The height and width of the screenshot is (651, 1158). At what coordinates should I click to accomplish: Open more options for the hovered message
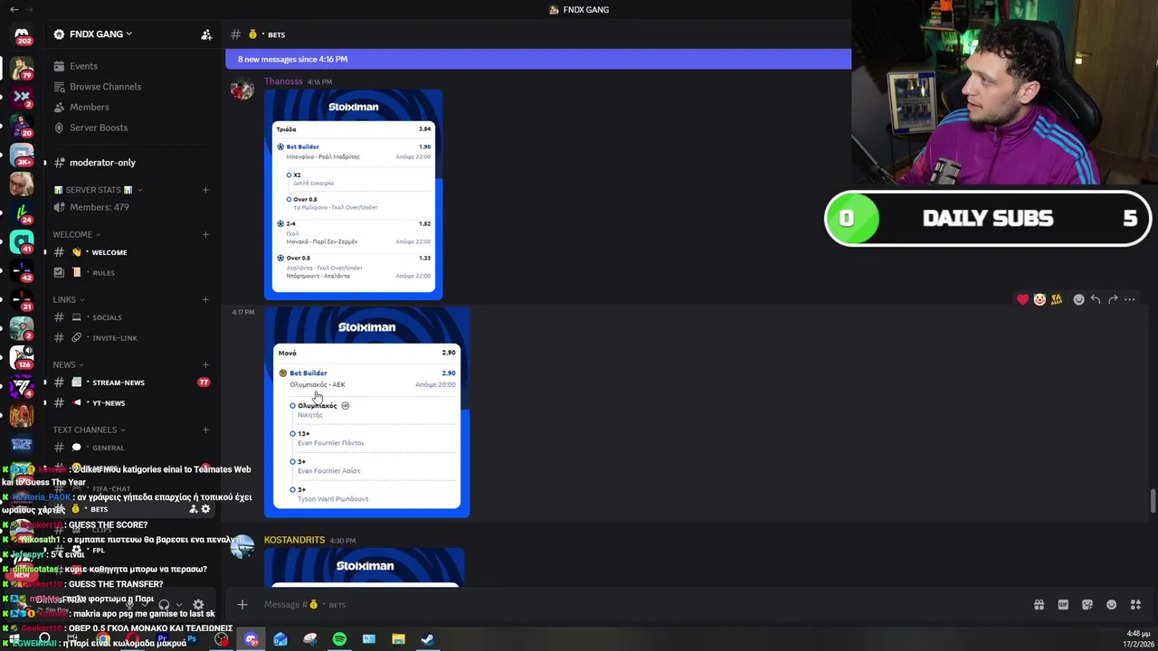(x=1130, y=299)
